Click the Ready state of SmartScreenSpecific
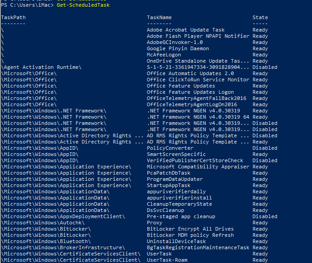 [260, 154]
